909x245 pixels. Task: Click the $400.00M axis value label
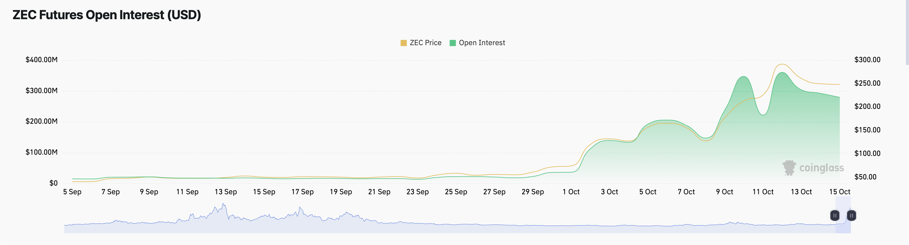[x=41, y=59]
